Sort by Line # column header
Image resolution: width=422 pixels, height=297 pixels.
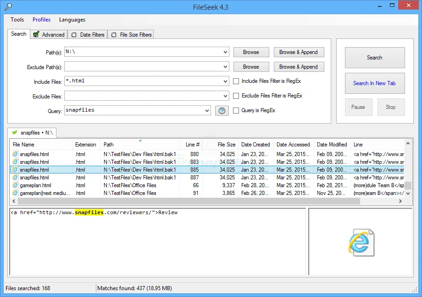[x=191, y=145]
